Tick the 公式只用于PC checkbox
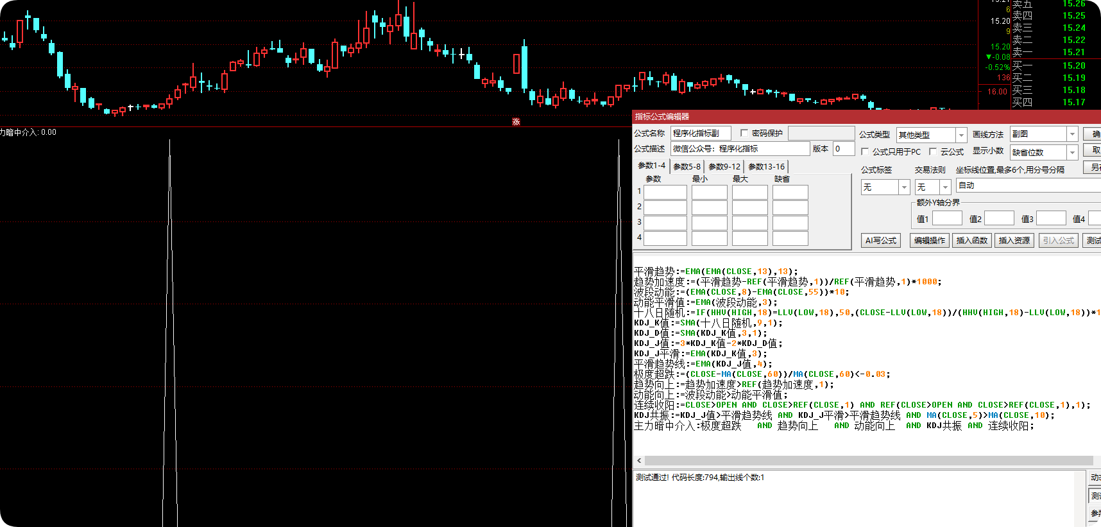1101x527 pixels. tap(865, 151)
